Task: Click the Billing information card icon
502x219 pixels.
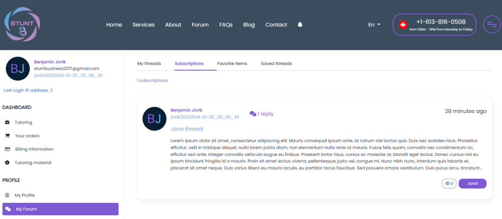Action: pos(7,149)
